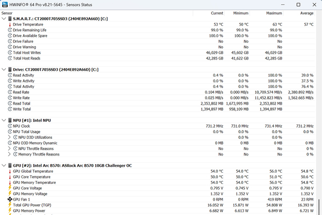The width and height of the screenshot is (322, 215).
Task: Click the clock icon beside Drive Remaining Life
Action: point(10,30)
